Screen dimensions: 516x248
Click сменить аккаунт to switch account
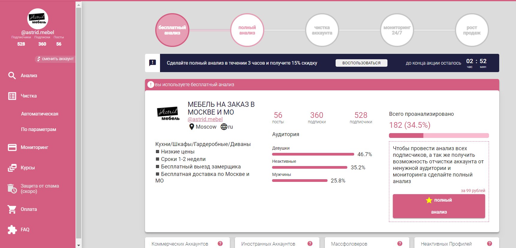[55, 59]
